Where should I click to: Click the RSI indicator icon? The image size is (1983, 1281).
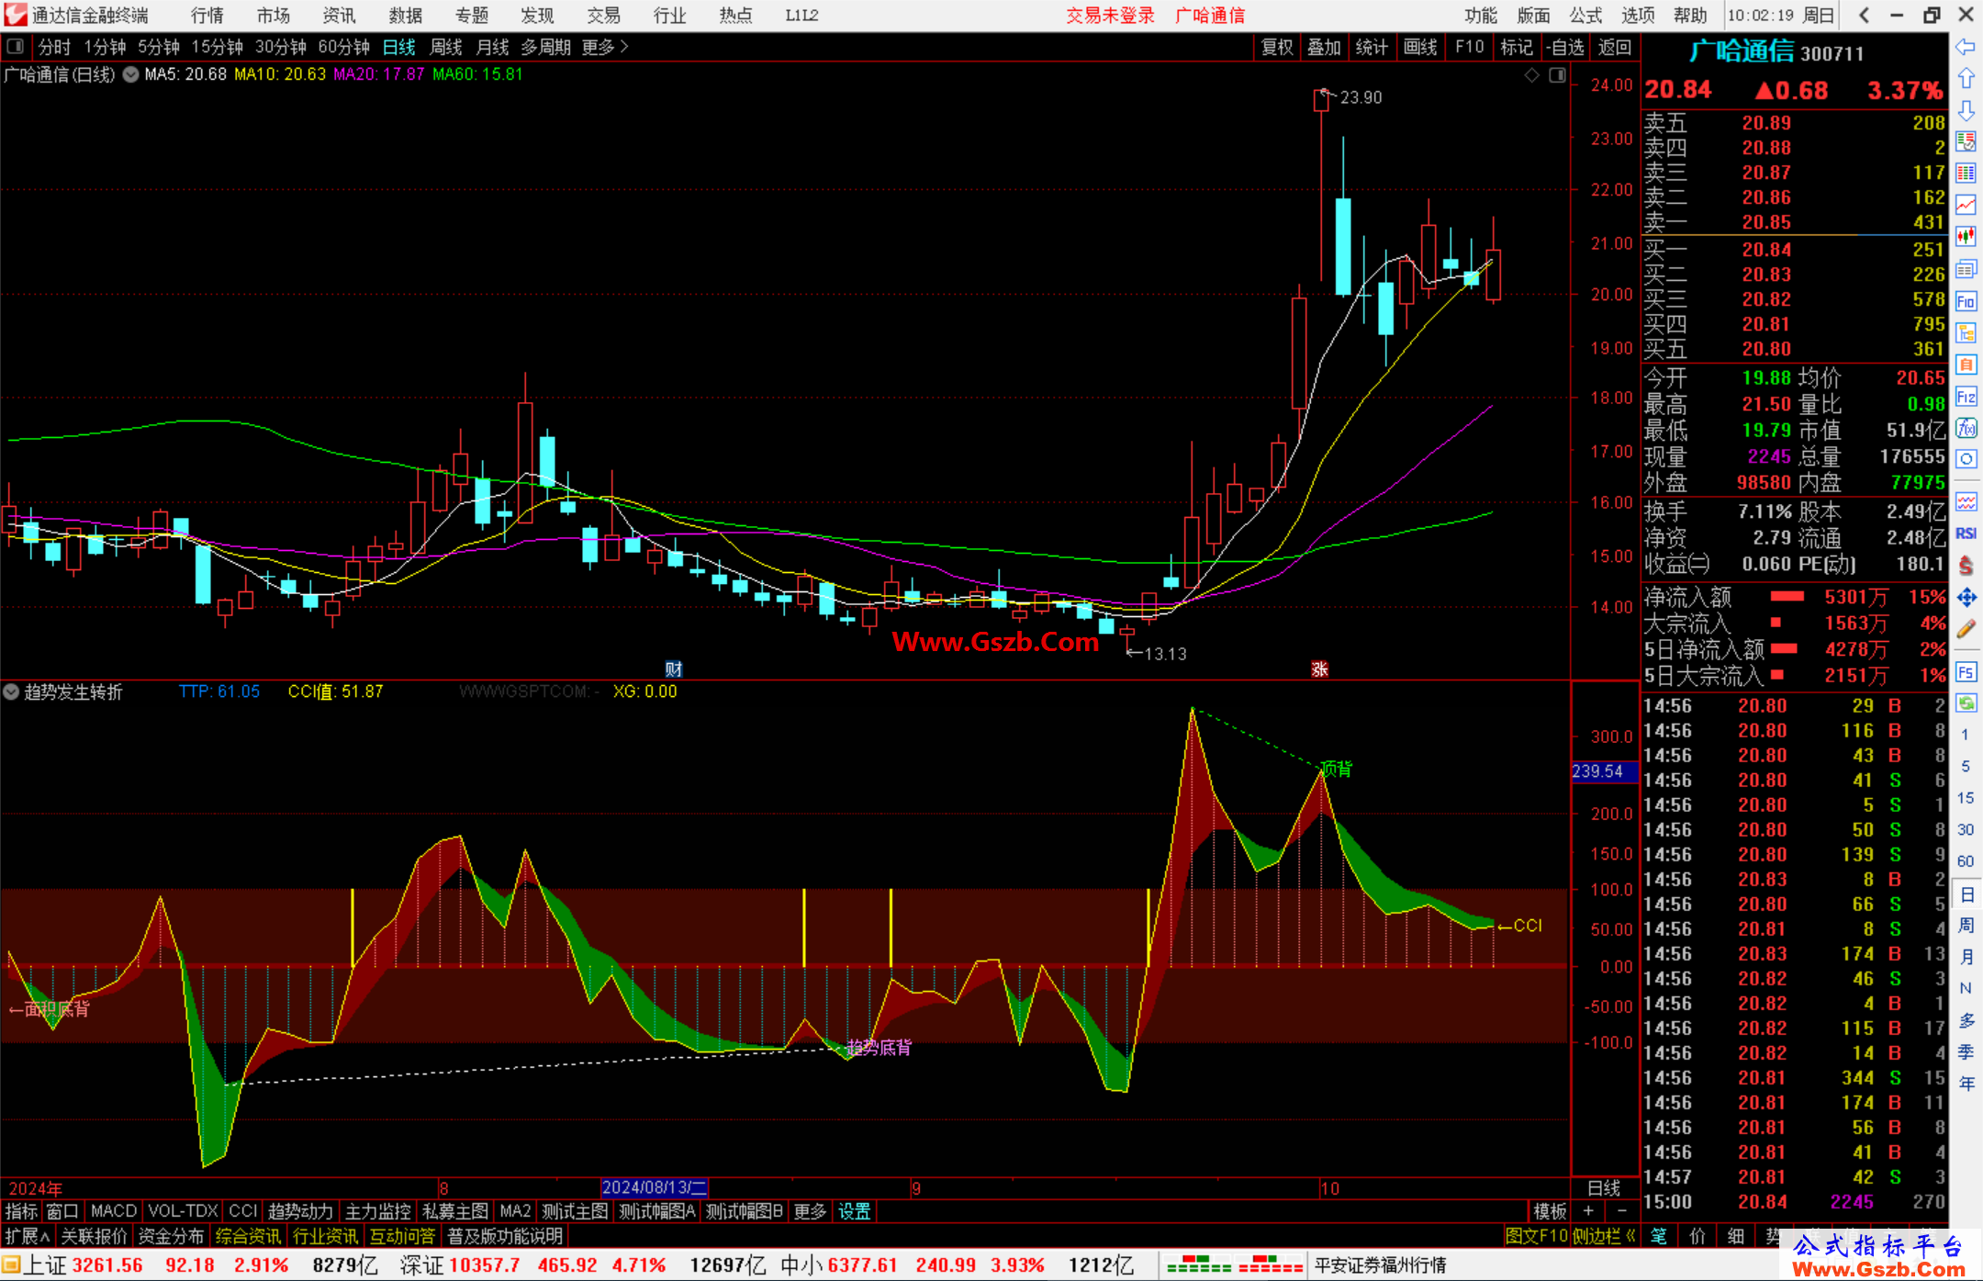pyautogui.click(x=1966, y=534)
